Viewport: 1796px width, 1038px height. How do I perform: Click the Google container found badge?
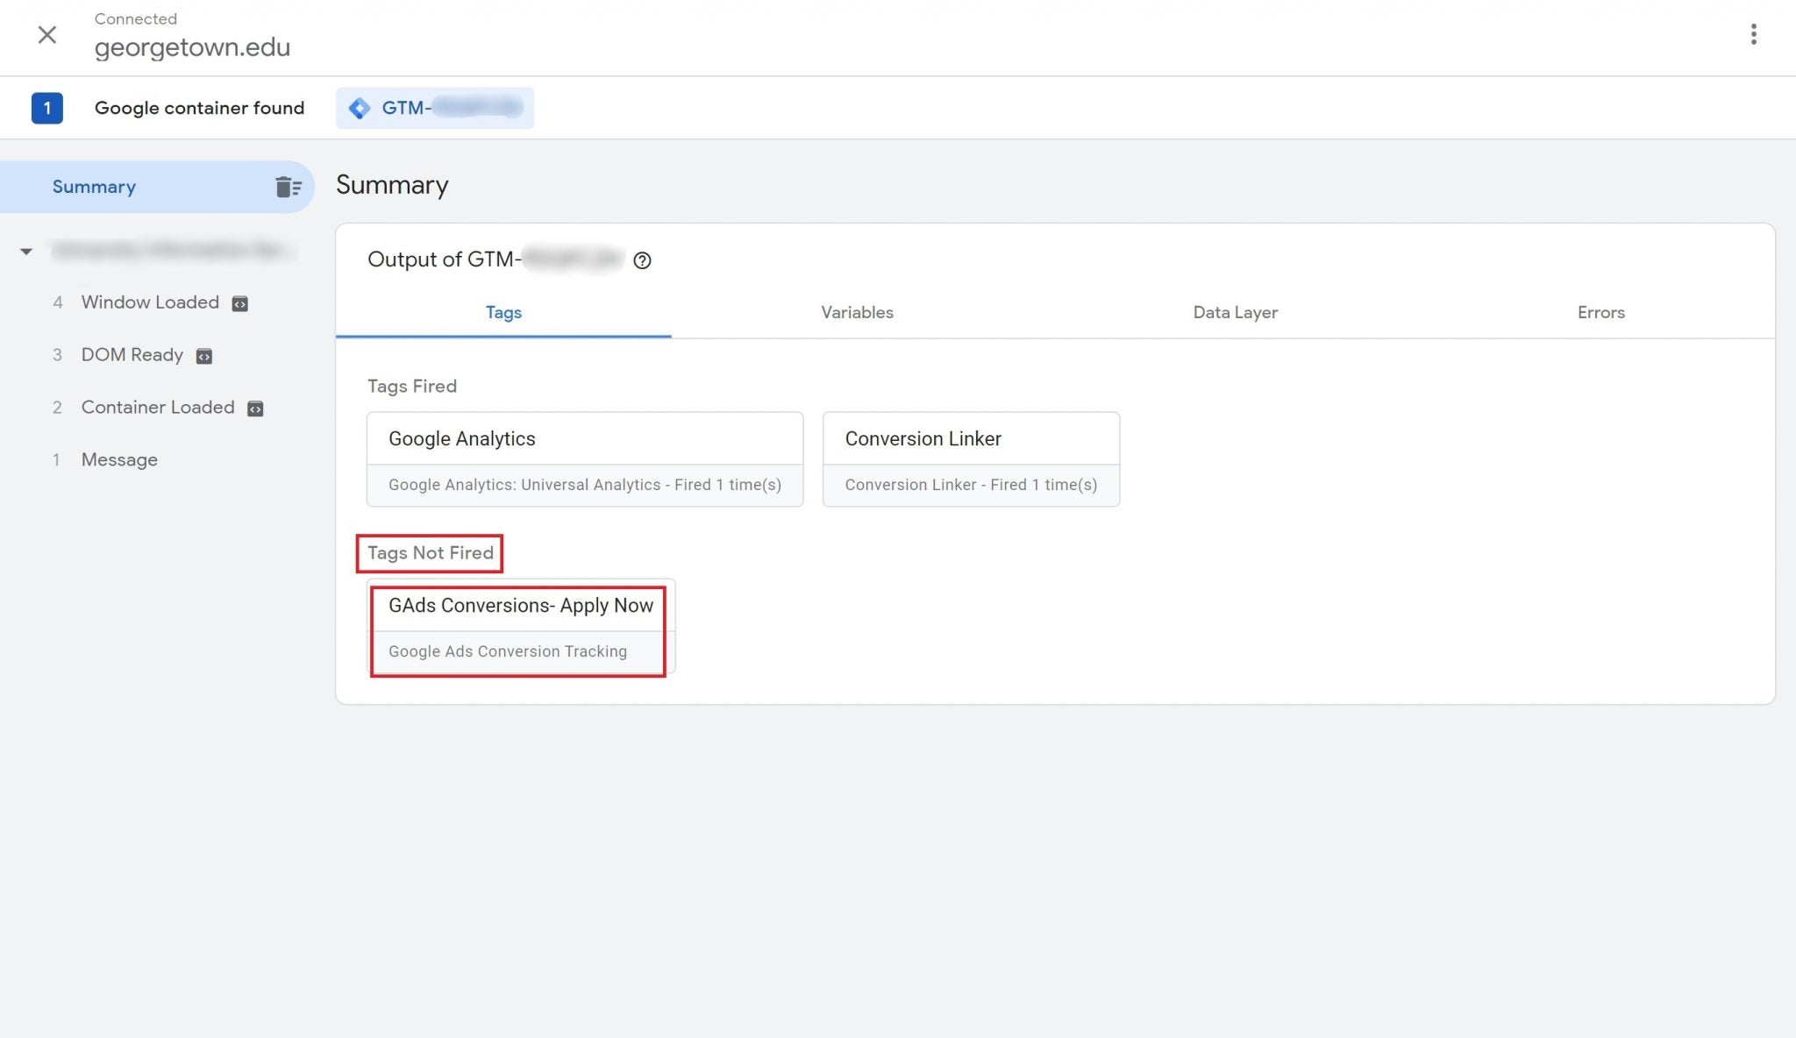(x=199, y=107)
